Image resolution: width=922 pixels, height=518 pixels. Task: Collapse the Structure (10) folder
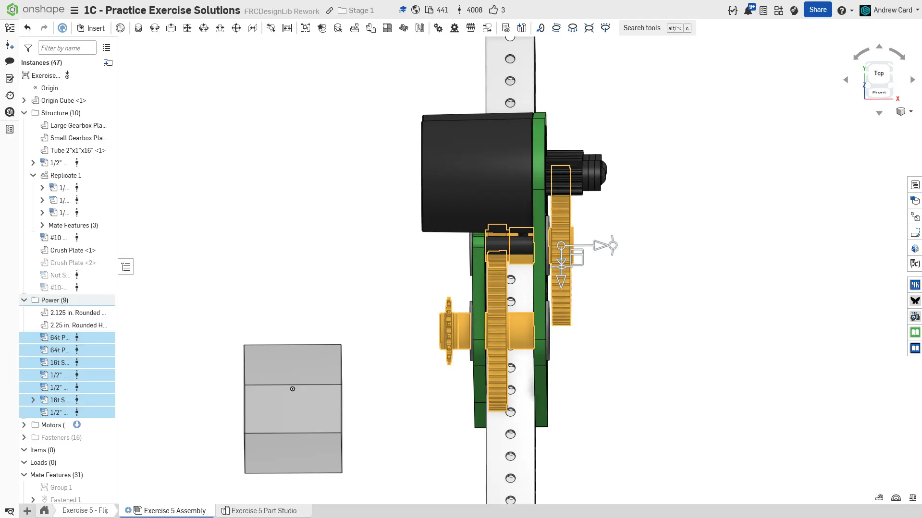point(24,113)
